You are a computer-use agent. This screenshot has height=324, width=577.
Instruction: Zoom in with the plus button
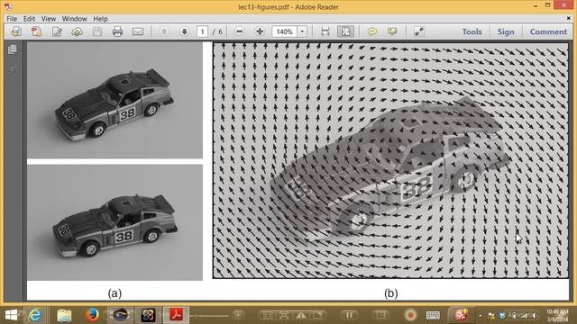click(260, 31)
